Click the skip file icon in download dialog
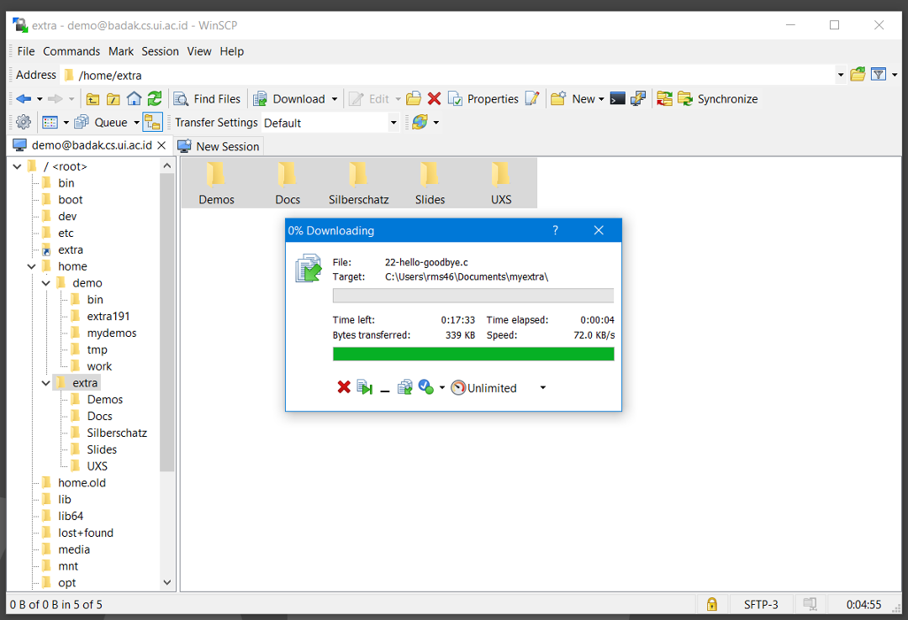This screenshot has width=908, height=620. [x=365, y=387]
